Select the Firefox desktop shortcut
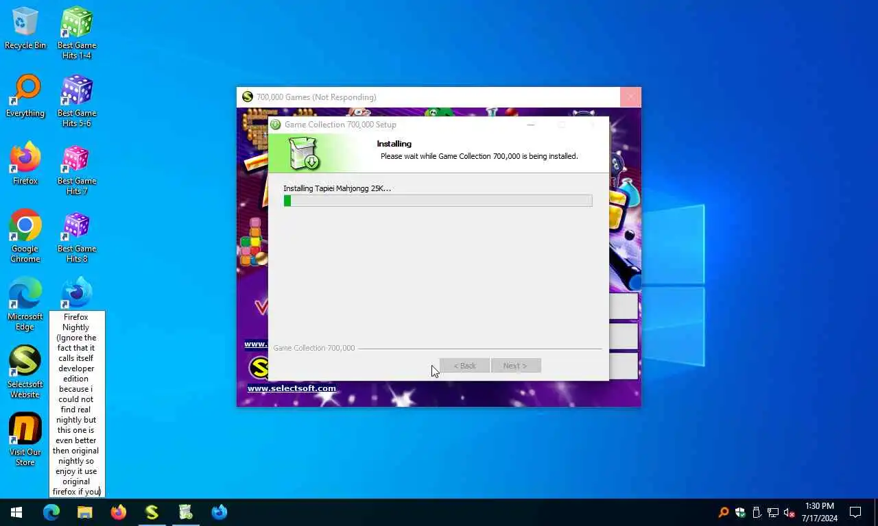This screenshot has width=878, height=526. coord(25,164)
